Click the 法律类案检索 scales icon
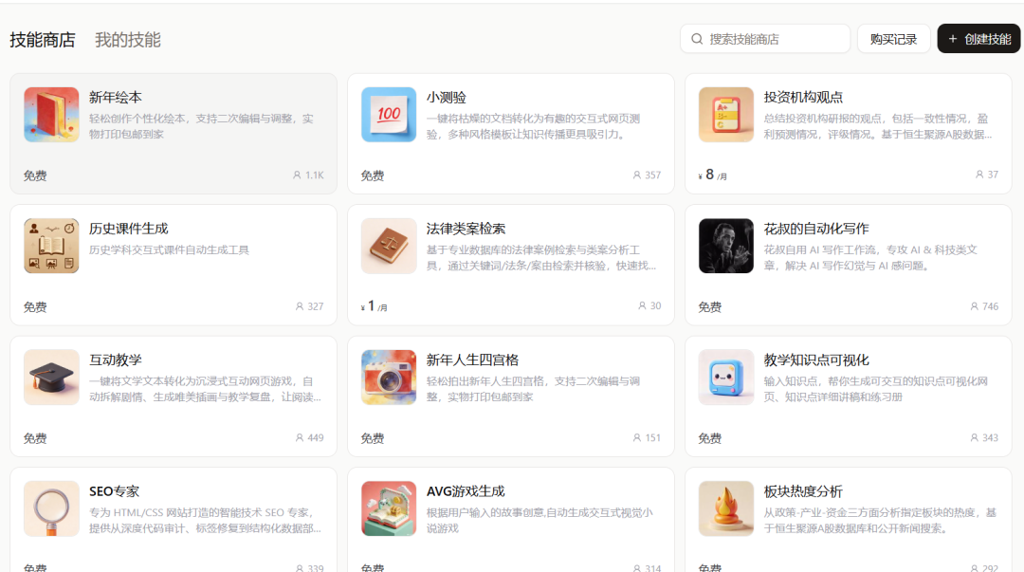This screenshot has width=1024, height=572. point(389,246)
